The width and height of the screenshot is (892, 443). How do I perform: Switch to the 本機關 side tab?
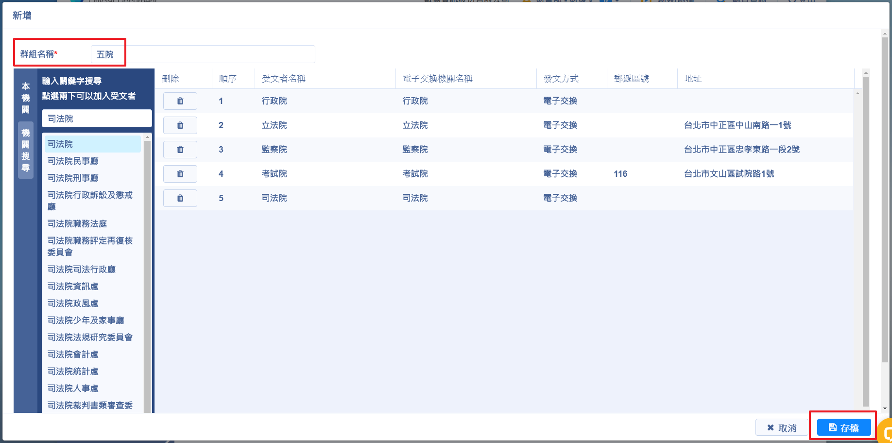point(26,98)
